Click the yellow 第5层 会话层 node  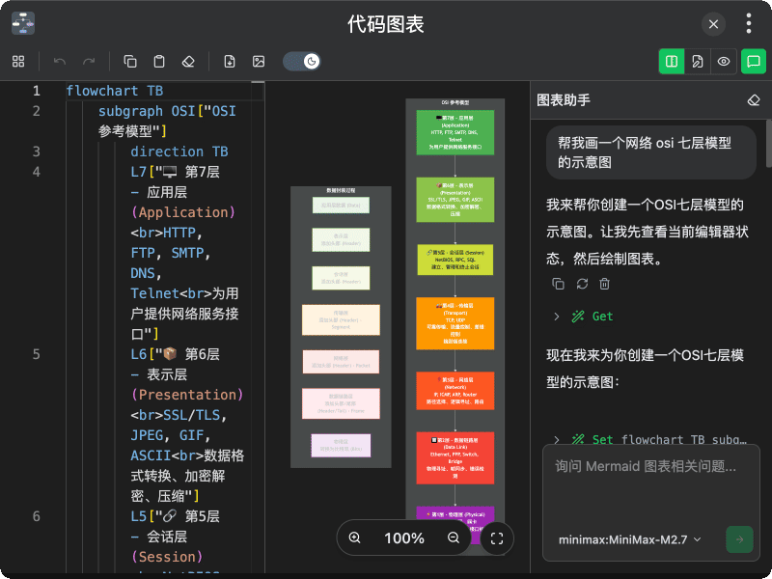pos(455,260)
